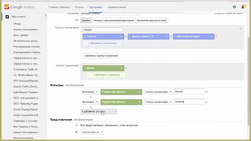The image size is (251, 141).
Task: Click the Ukraine filter value field
Action: pyautogui.click(x=189, y=102)
